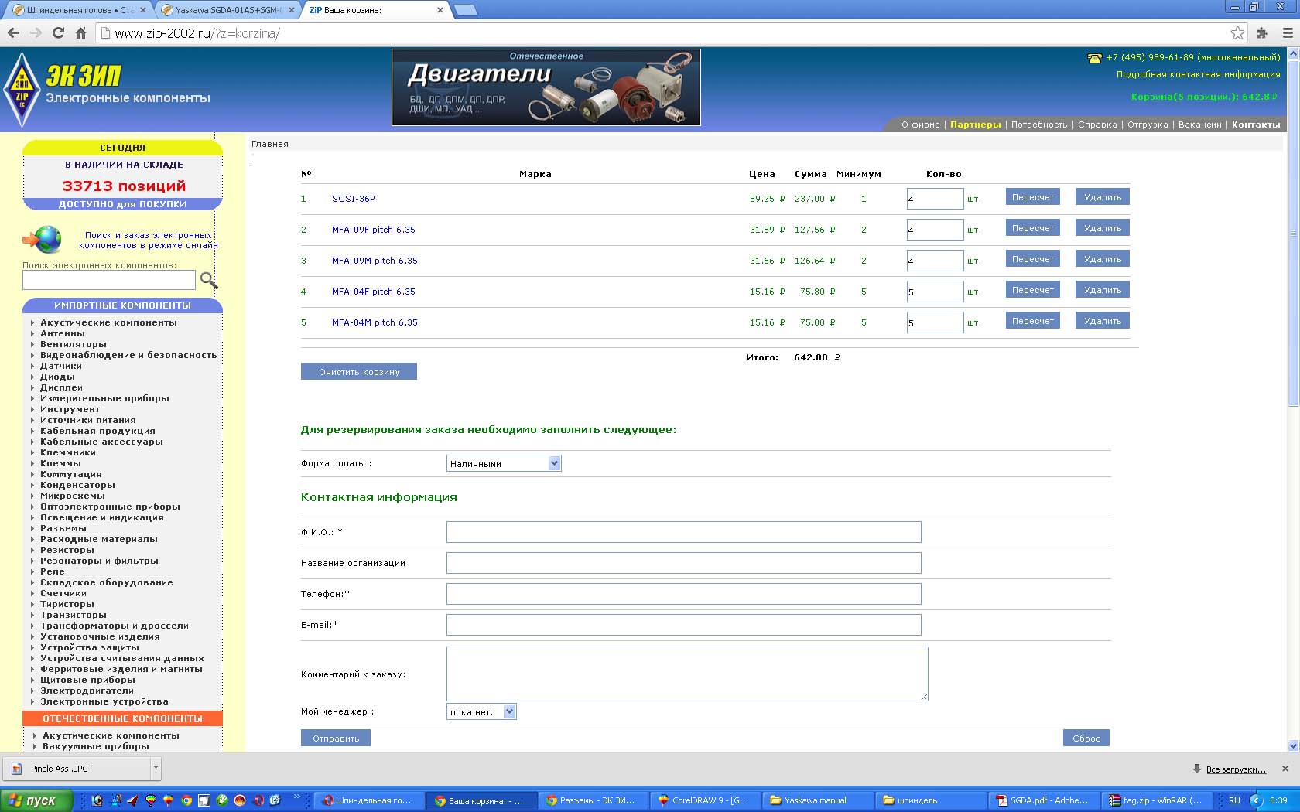Click 'Пересчет' for the SCSI-36P row
This screenshot has height=812, width=1300.
(1033, 197)
